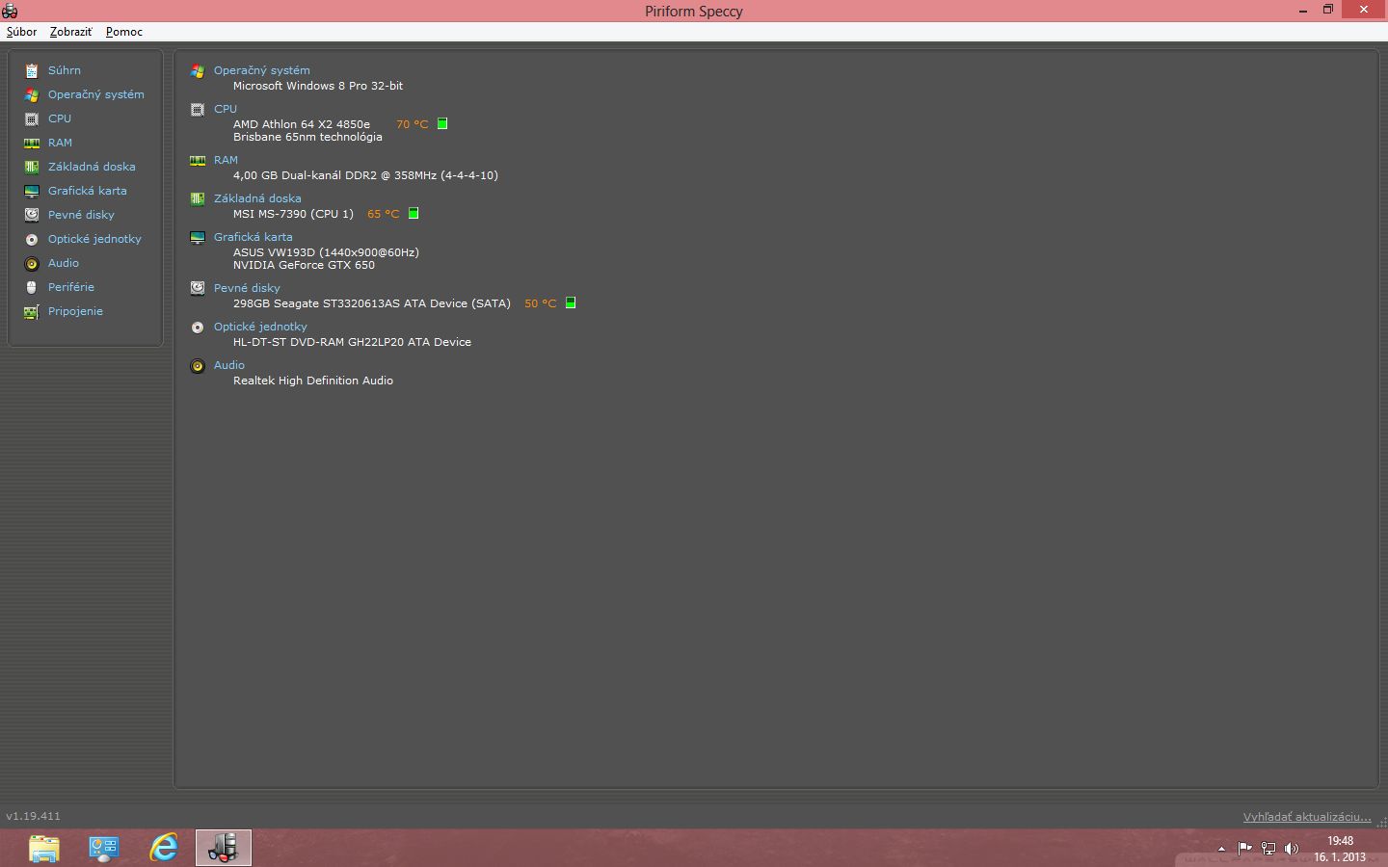Image resolution: width=1388 pixels, height=867 pixels.
Task: Click the RAM heading link in summary
Action: [226, 160]
